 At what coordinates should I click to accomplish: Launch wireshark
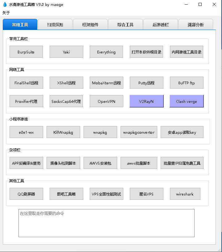(185, 194)
